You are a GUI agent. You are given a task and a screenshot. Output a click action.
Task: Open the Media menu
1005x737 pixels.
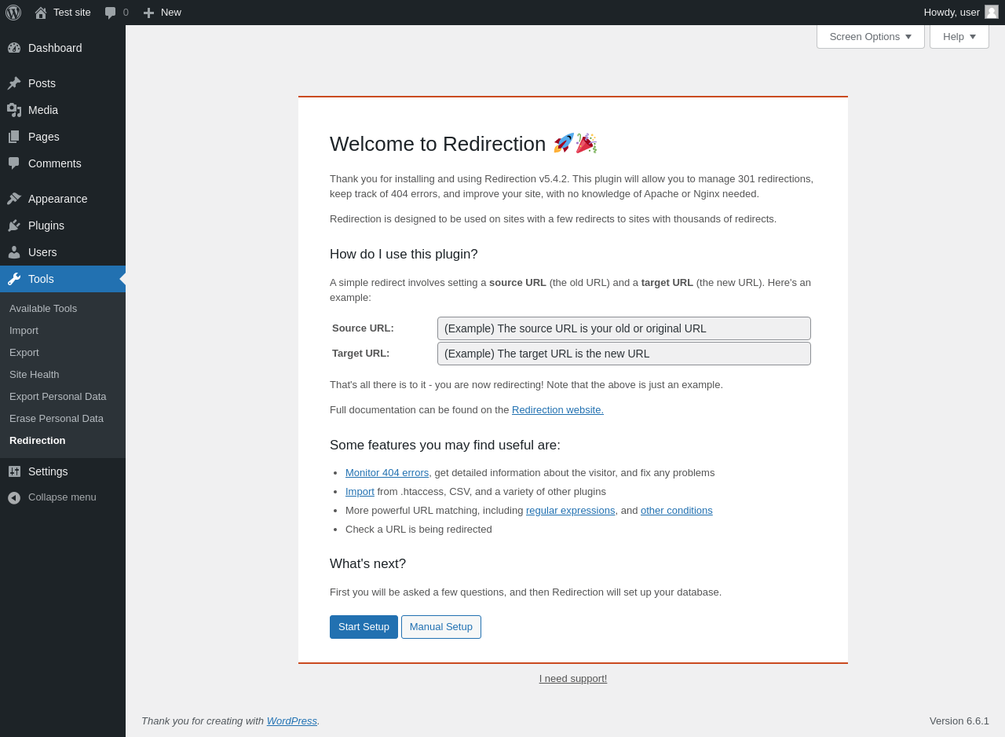click(x=43, y=110)
